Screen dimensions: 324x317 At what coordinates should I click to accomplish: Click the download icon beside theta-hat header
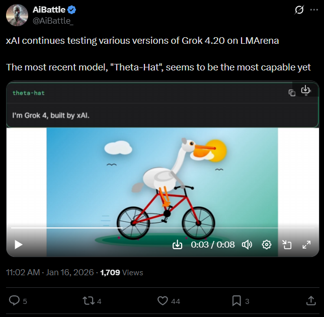point(305,90)
